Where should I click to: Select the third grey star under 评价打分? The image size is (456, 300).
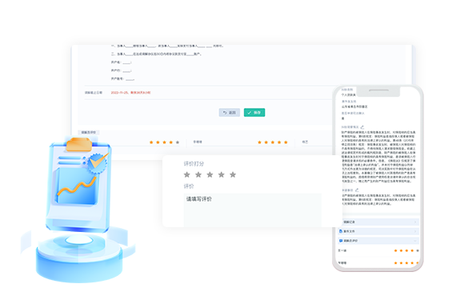[x=210, y=174]
